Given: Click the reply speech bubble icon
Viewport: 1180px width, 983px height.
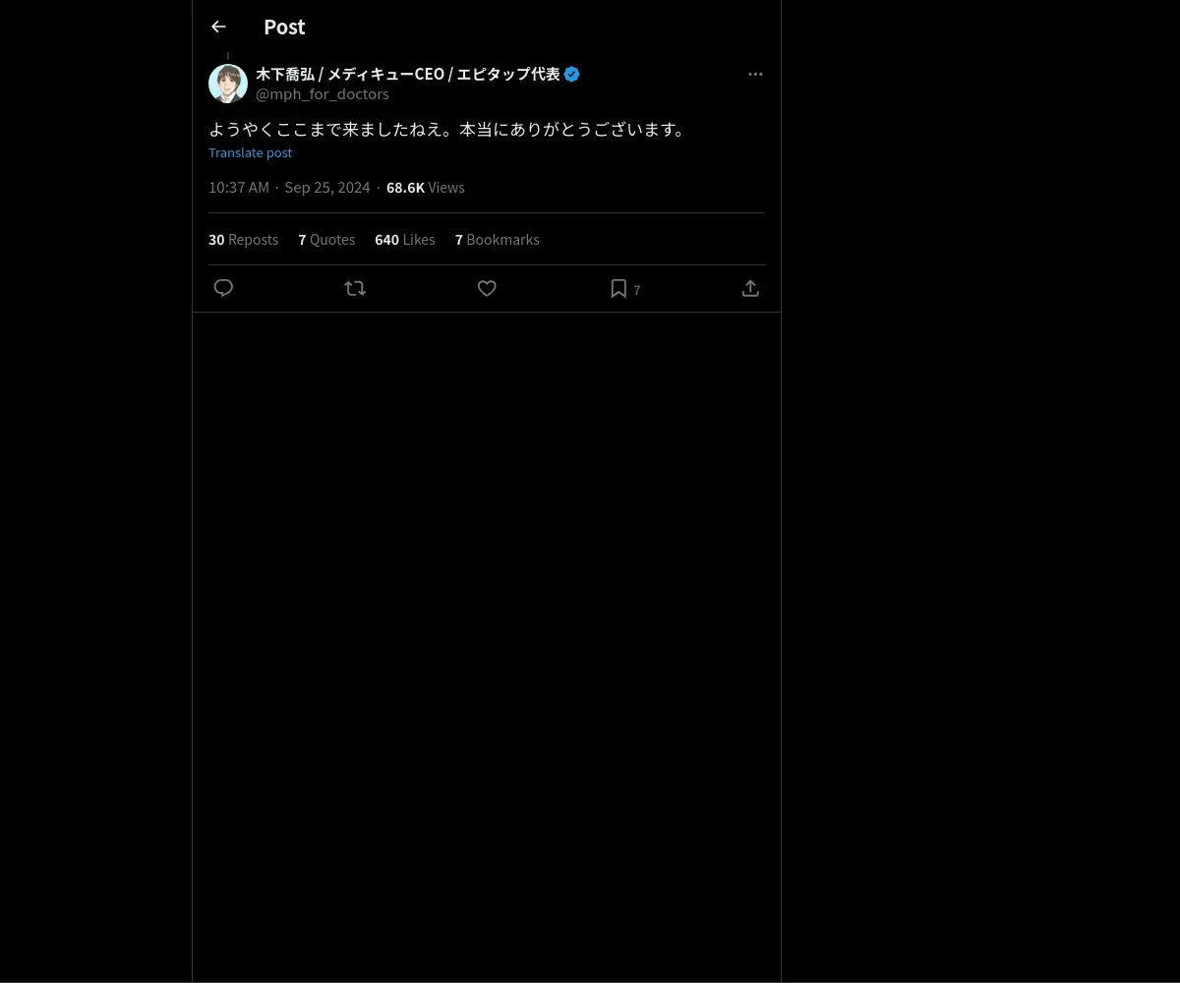Looking at the screenshot, I should click(x=223, y=288).
